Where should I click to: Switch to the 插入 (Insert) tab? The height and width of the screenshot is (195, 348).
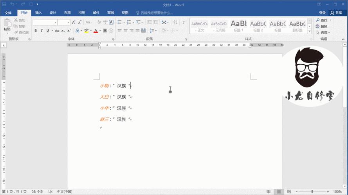38,13
